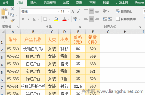Viewport: 145px width, 95px height.
Task: Decrease indent
Action: (x=105, y=19)
